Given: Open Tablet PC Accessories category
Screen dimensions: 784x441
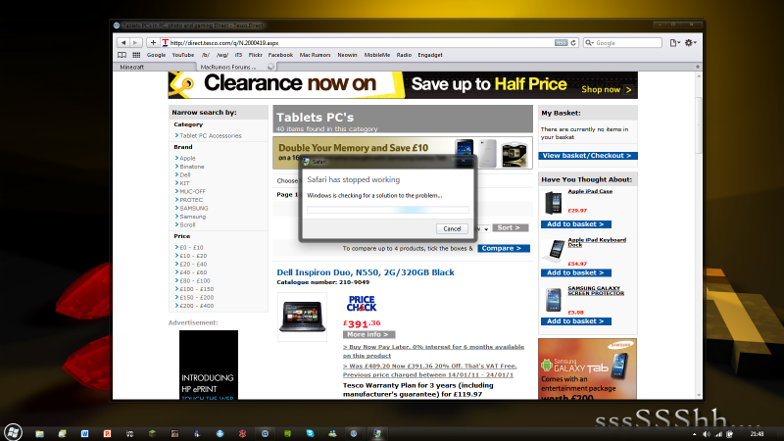Looking at the screenshot, I should (211, 135).
